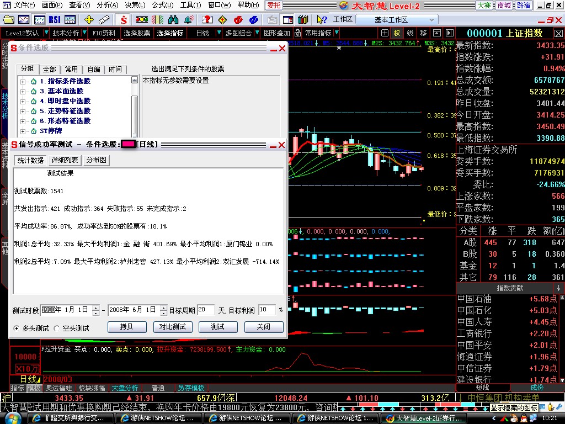Screen dimensions: 565x424
Task: Click the red S stock selection icon
Action: click(x=124, y=19)
